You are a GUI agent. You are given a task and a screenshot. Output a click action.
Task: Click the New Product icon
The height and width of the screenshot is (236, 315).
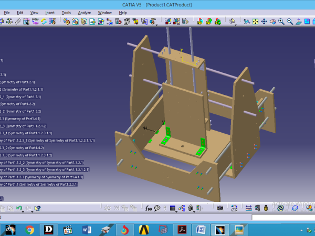tap(75, 22)
